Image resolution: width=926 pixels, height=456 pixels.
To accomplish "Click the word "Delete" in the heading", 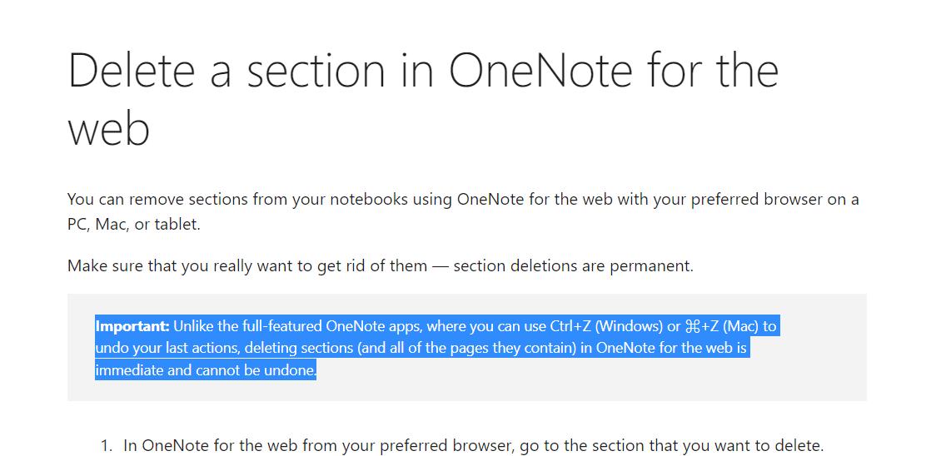I will click(x=131, y=71).
